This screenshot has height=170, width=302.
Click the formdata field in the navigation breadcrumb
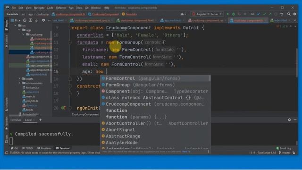[129, 14]
